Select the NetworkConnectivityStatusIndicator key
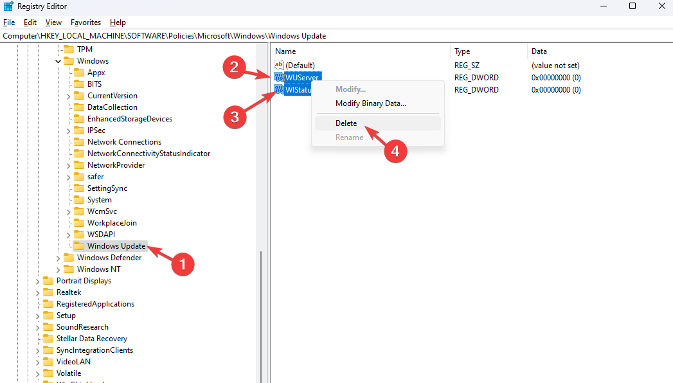The width and height of the screenshot is (673, 383). click(149, 154)
